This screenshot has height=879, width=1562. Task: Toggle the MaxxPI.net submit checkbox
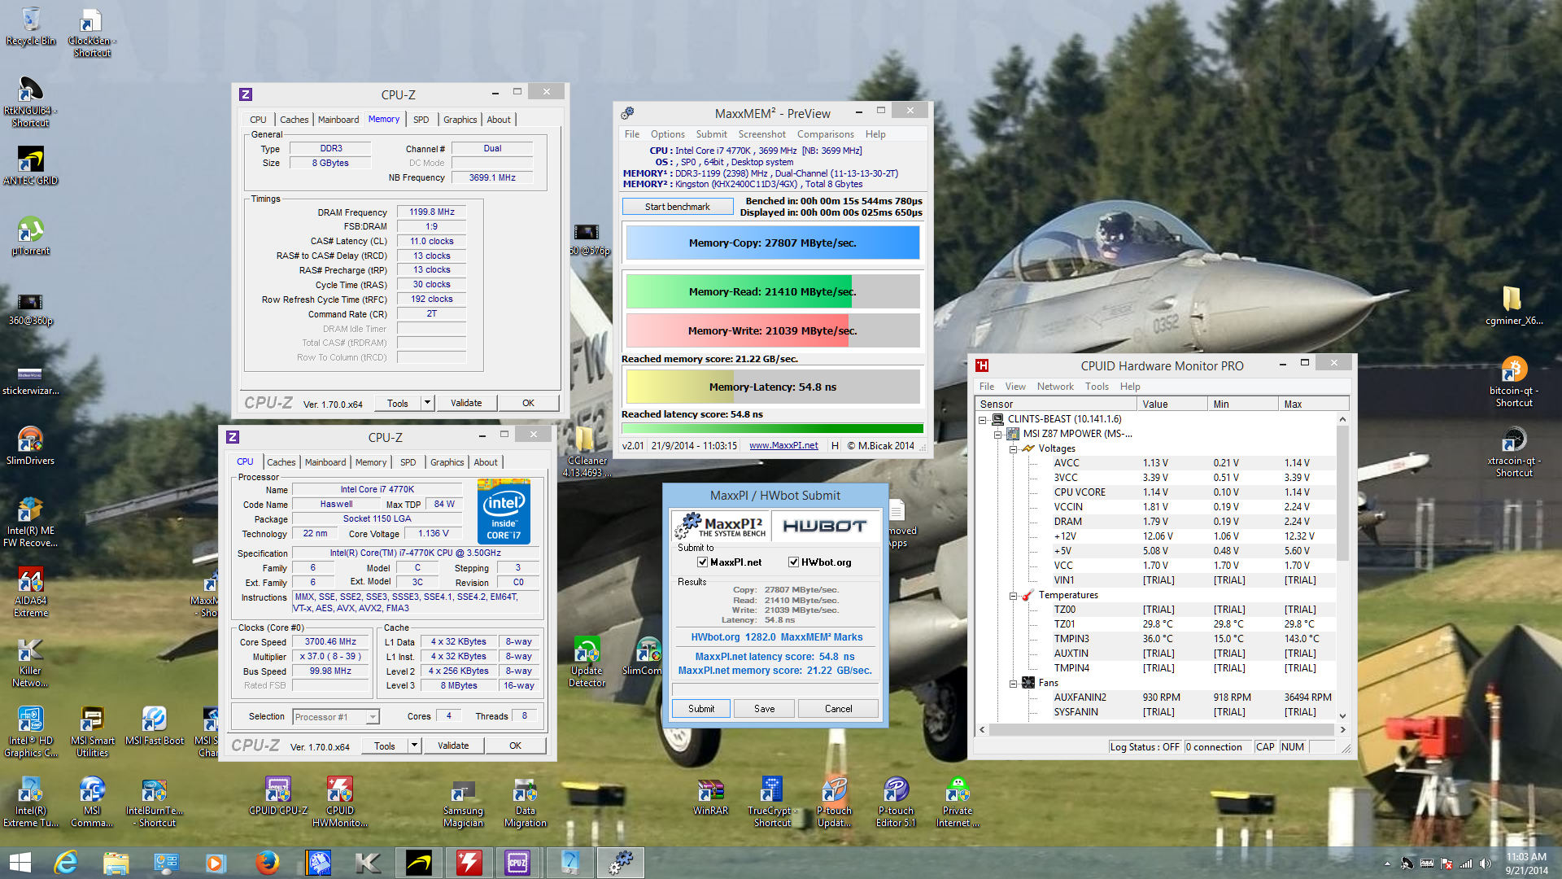tap(703, 562)
